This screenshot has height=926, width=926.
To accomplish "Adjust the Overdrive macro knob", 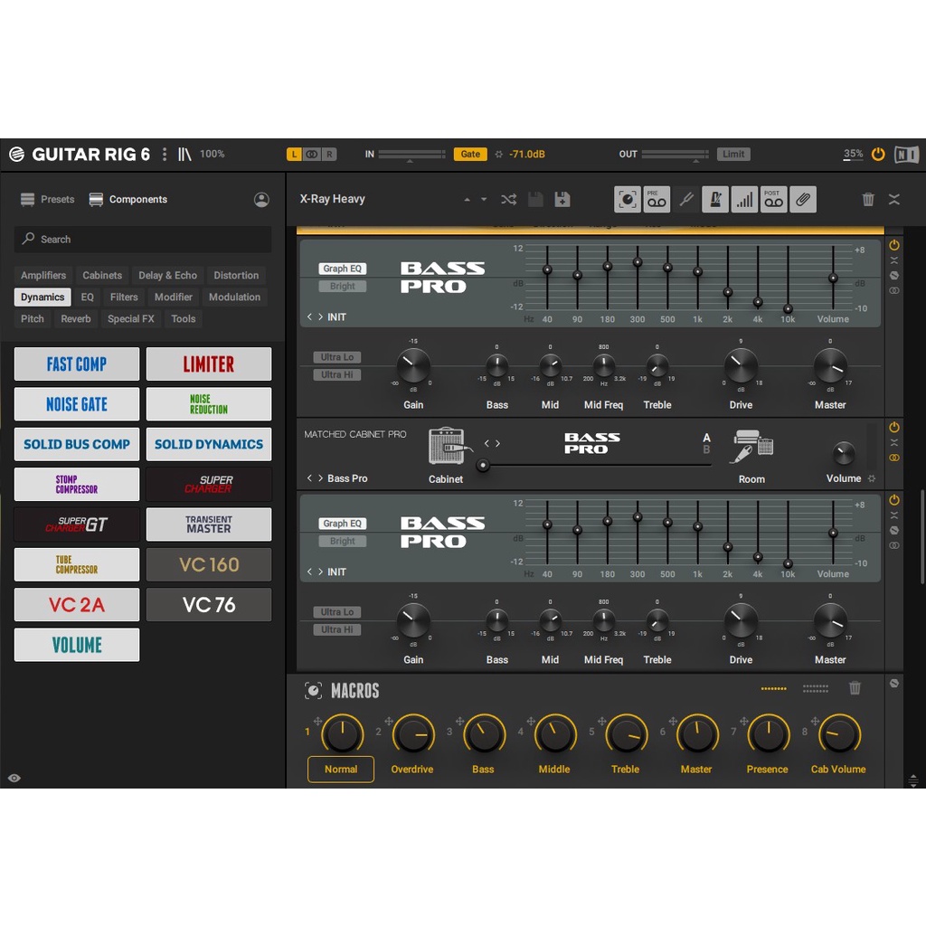I will point(413,734).
